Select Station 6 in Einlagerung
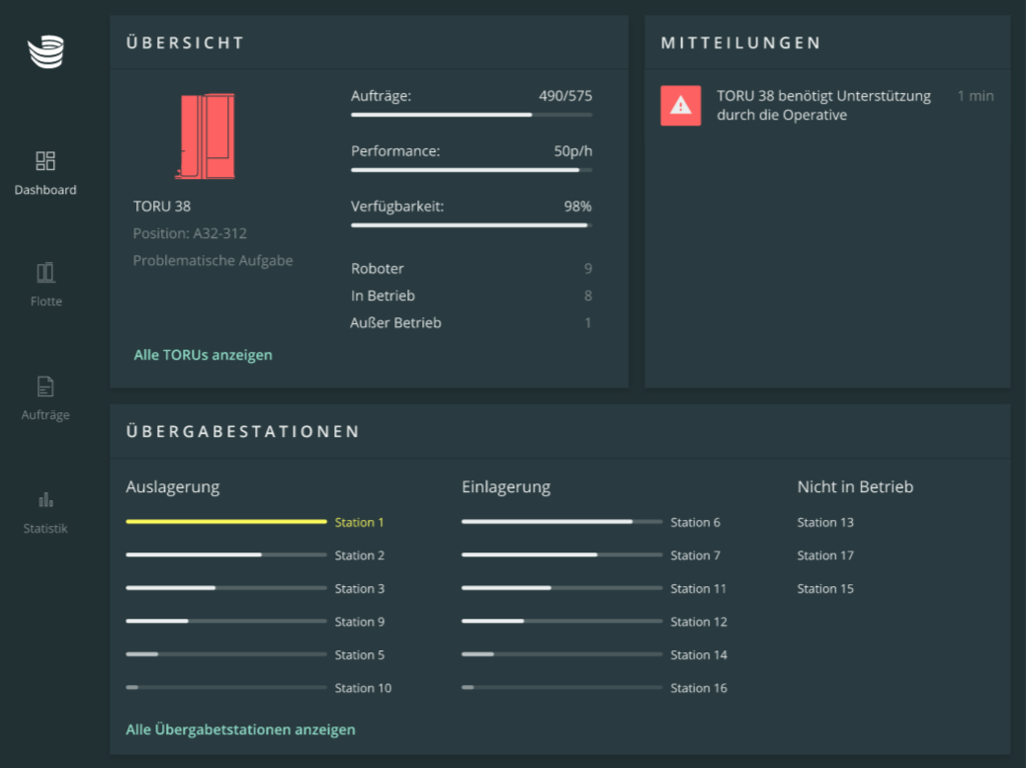This screenshot has width=1026, height=768. (695, 523)
